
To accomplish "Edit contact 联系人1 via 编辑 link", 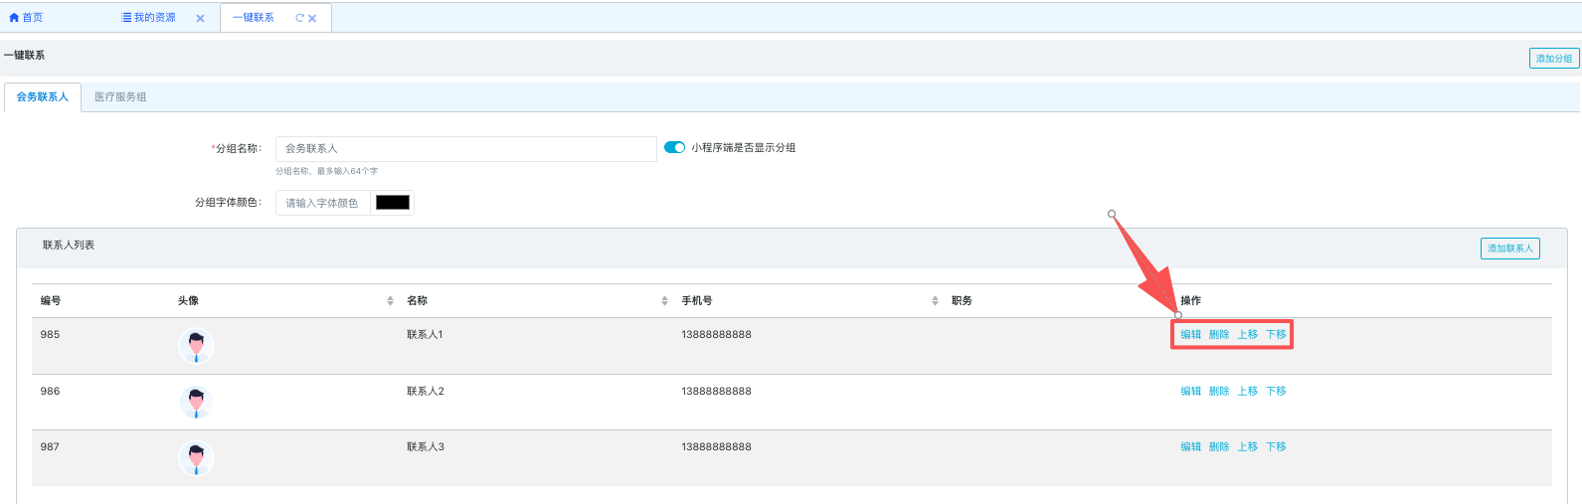I will pos(1190,335).
